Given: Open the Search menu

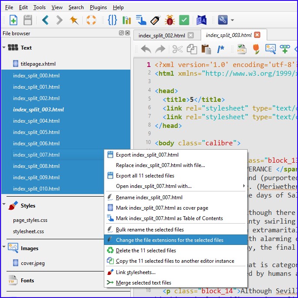Looking at the screenshot, I should pos(76,7).
